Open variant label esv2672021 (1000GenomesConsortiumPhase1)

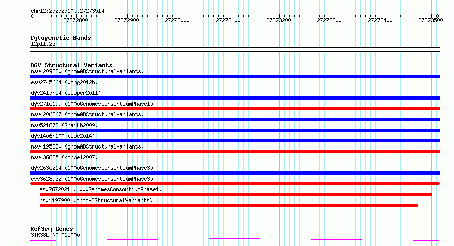(100, 189)
